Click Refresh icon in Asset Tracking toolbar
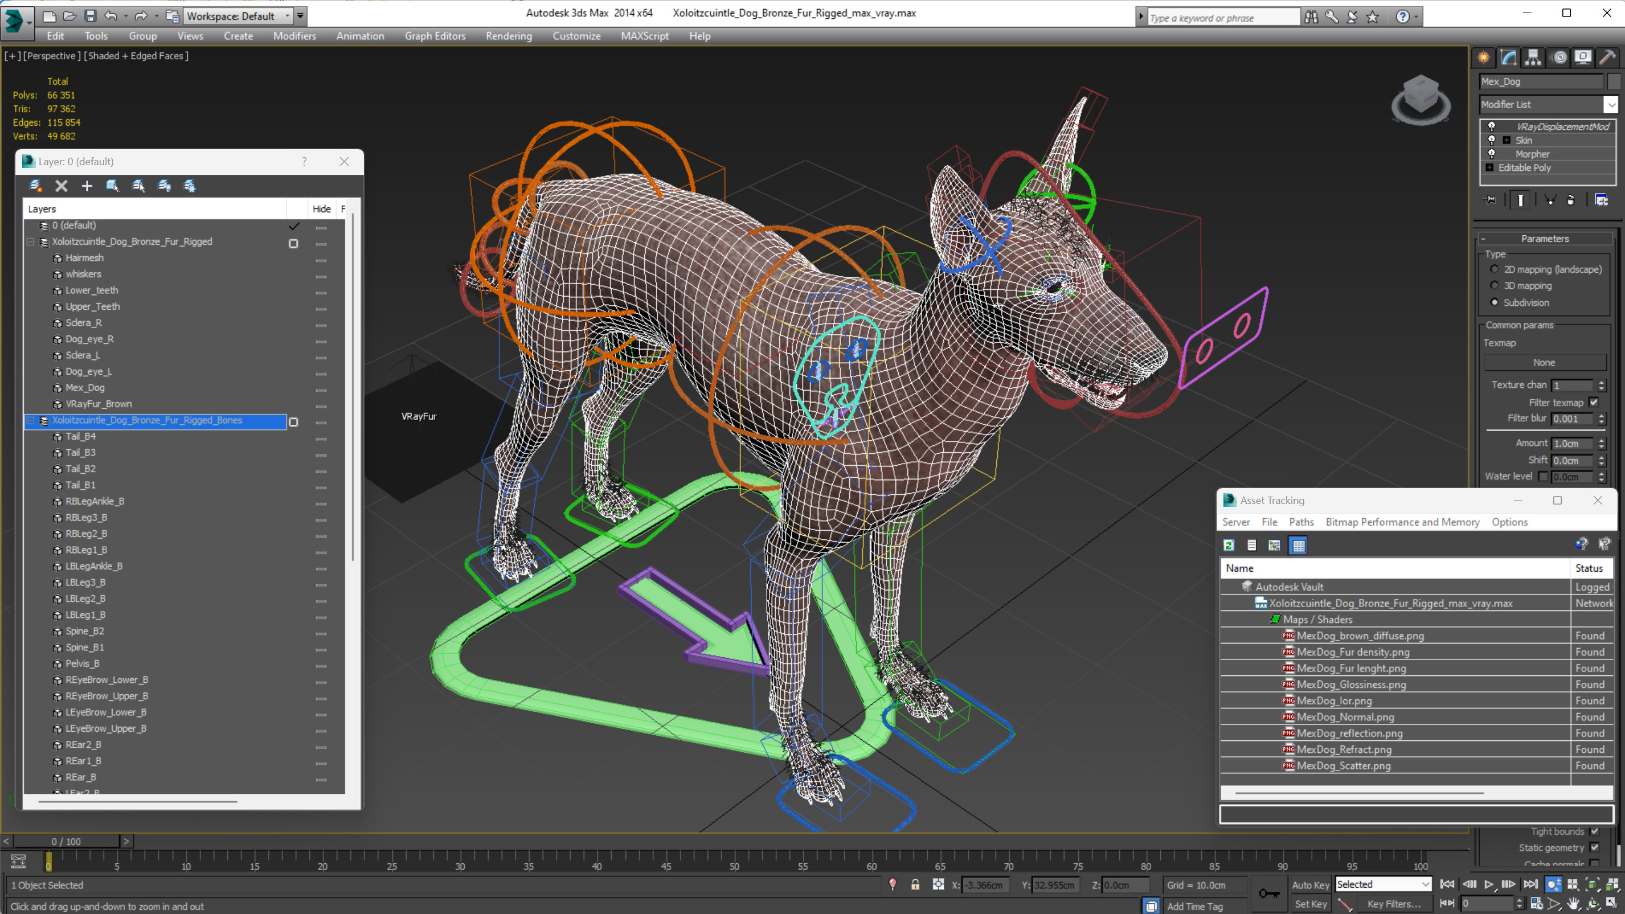This screenshot has width=1625, height=914. [x=1229, y=545]
